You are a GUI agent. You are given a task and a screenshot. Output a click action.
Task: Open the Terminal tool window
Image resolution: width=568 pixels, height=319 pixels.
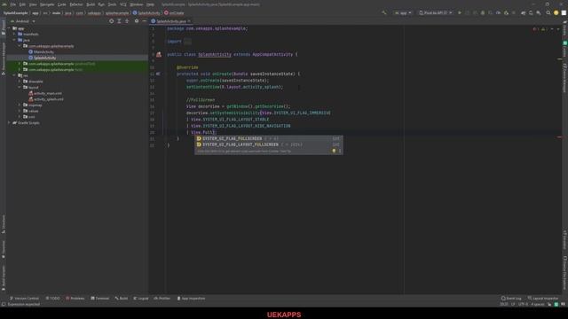[100, 299]
